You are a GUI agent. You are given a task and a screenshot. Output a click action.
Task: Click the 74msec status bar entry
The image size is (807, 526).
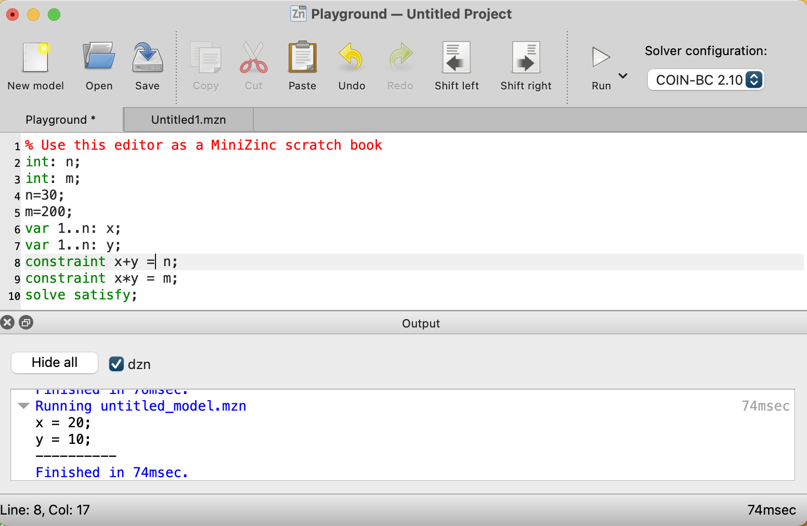(x=772, y=510)
